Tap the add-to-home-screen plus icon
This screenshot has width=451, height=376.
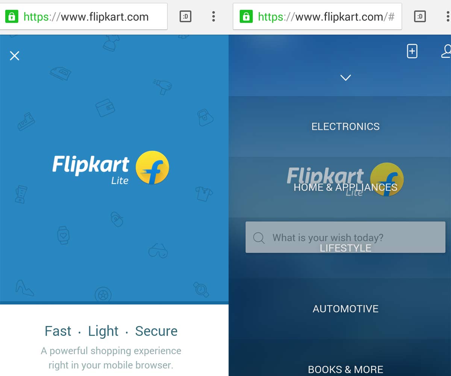coord(412,51)
